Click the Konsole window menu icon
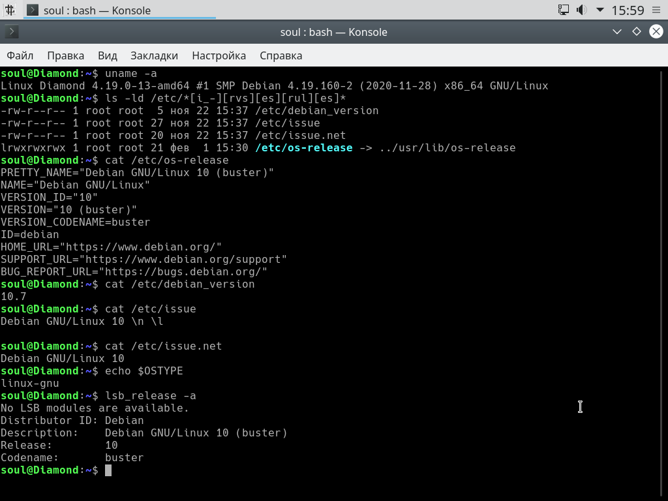Image resolution: width=668 pixels, height=501 pixels. (12, 31)
